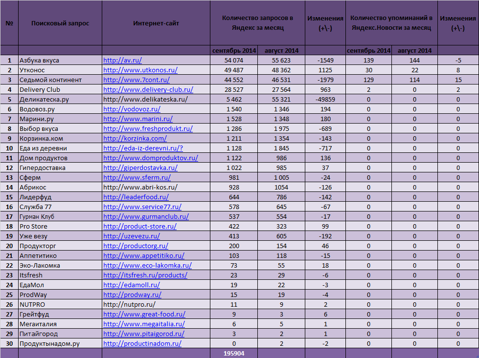Click the 'Delivery Club' cell

coord(60,90)
